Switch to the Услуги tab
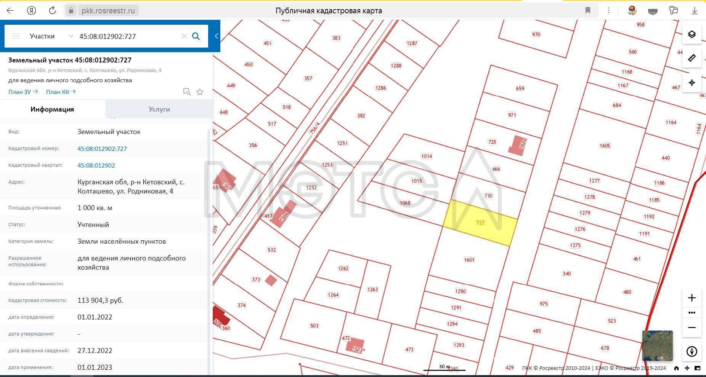The width and height of the screenshot is (706, 377). pos(159,109)
